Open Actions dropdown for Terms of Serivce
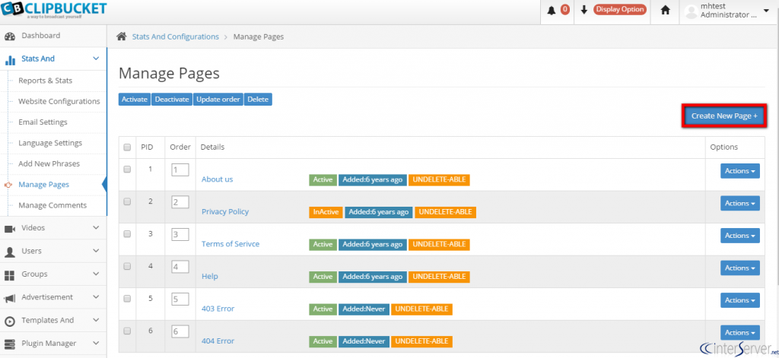Viewport: 779px width, 358px height. tap(739, 236)
